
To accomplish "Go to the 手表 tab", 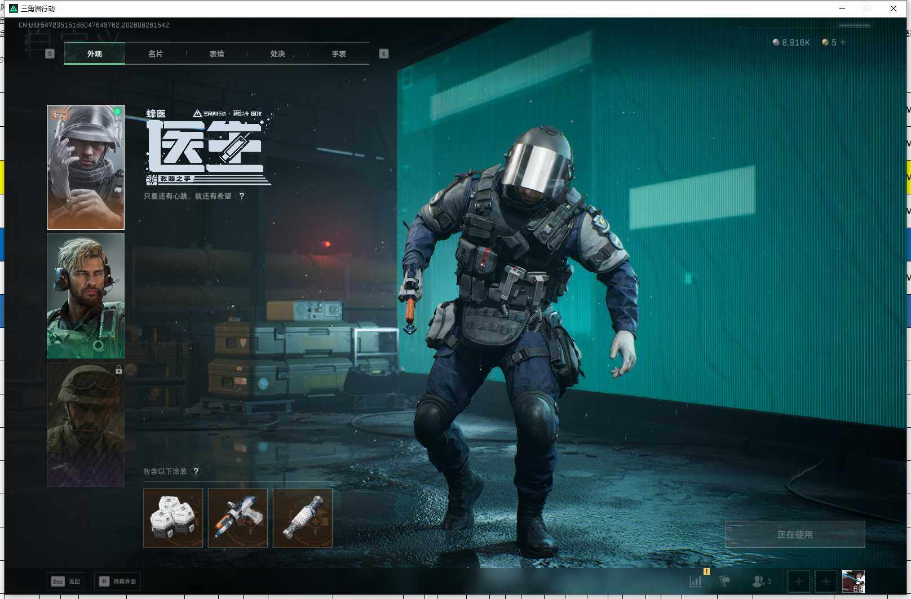I will [339, 54].
